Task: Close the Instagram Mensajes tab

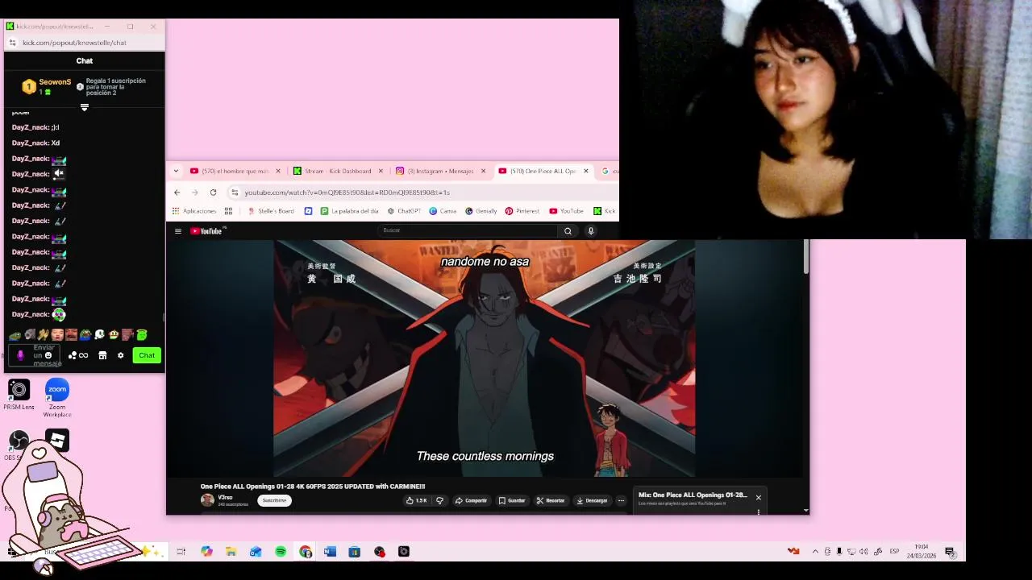Action: [484, 171]
